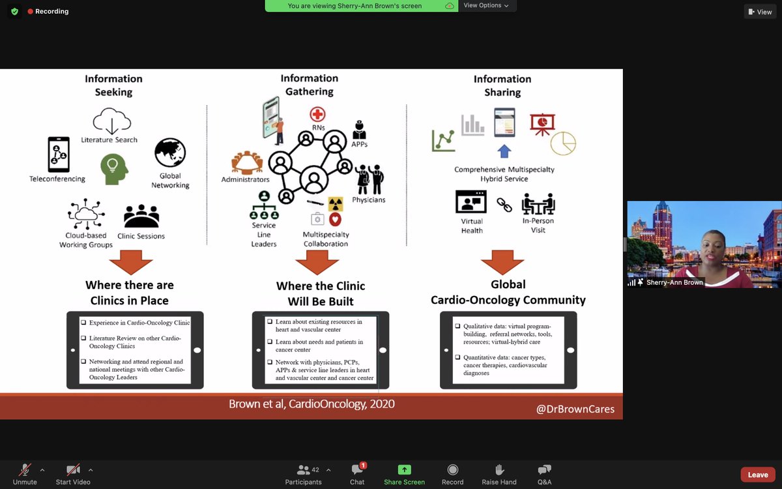This screenshot has width=782, height=489.
Task: Click the 'You are viewing Sherry-Ann Brown's screen' banner
Action: click(355, 6)
